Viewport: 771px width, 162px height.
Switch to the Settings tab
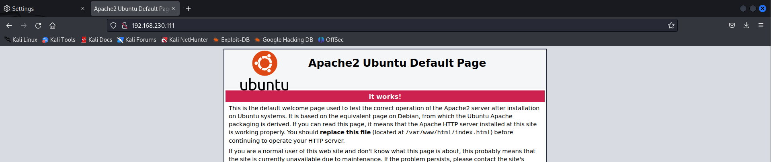[x=44, y=8]
